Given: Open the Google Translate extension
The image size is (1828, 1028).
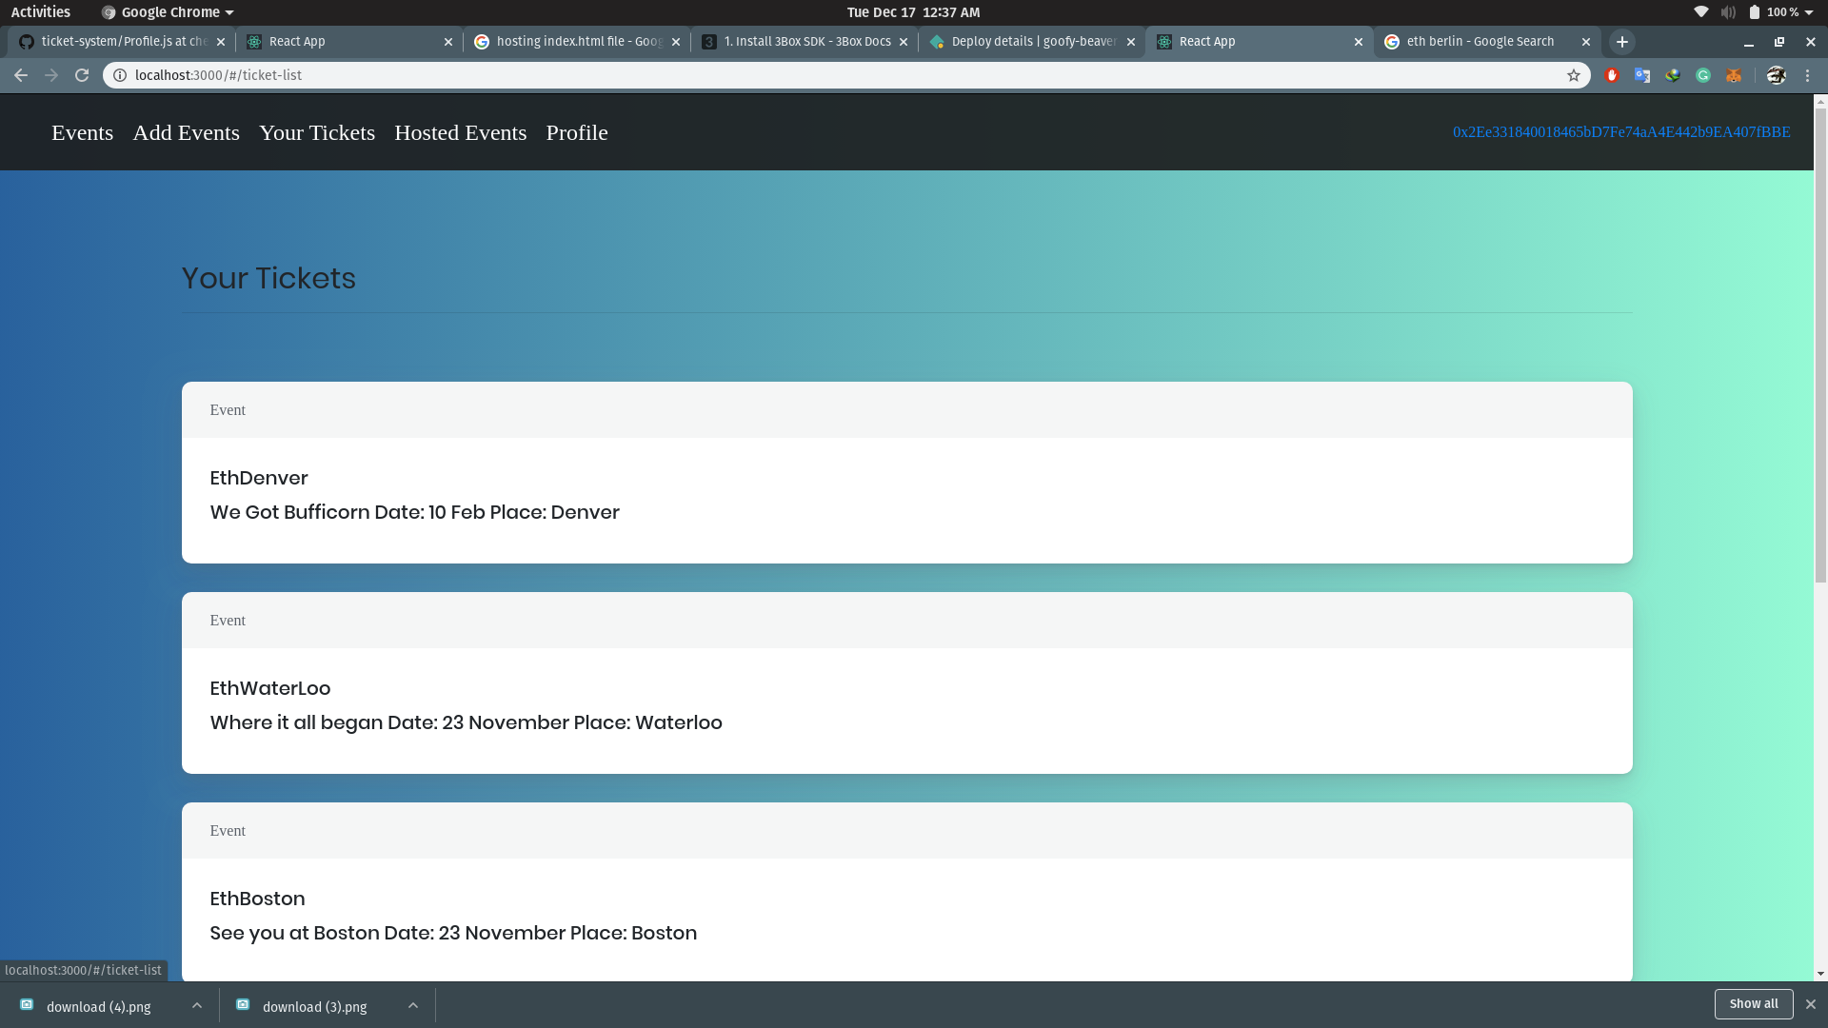Looking at the screenshot, I should (1642, 75).
